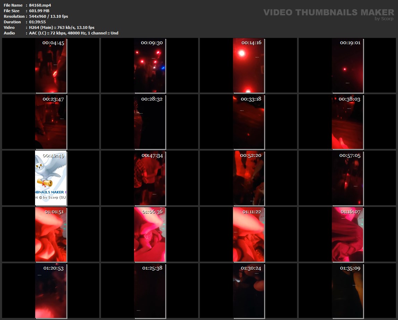
Task: Select the thumbnail stamped 00:09:30
Action: (x=150, y=66)
